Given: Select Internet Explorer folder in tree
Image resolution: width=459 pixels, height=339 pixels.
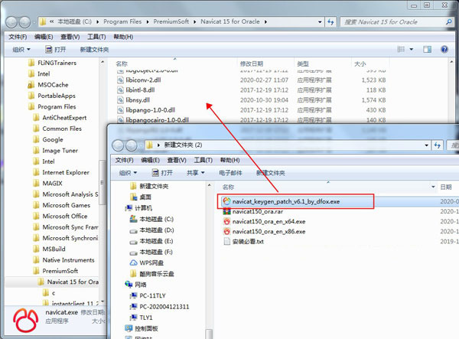Looking at the screenshot, I should [x=66, y=172].
